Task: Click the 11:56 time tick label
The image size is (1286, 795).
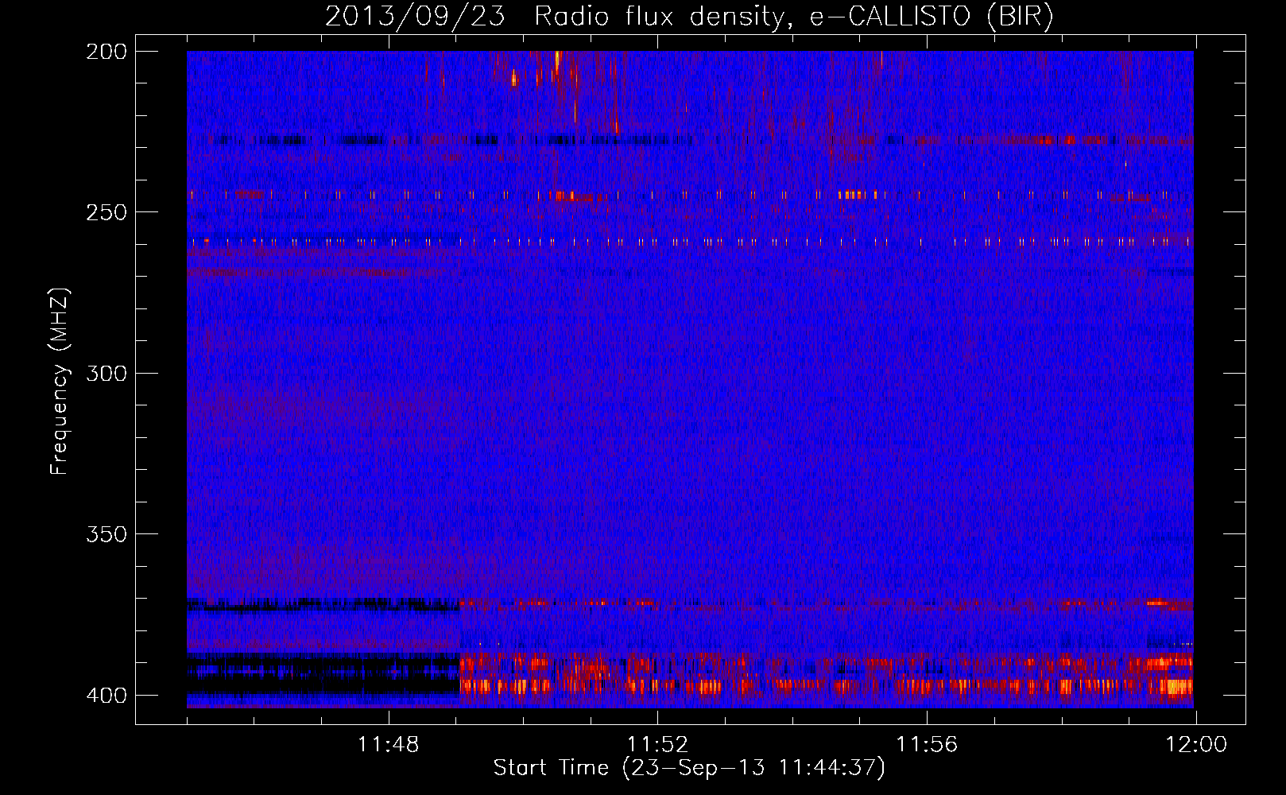Action: (927, 745)
